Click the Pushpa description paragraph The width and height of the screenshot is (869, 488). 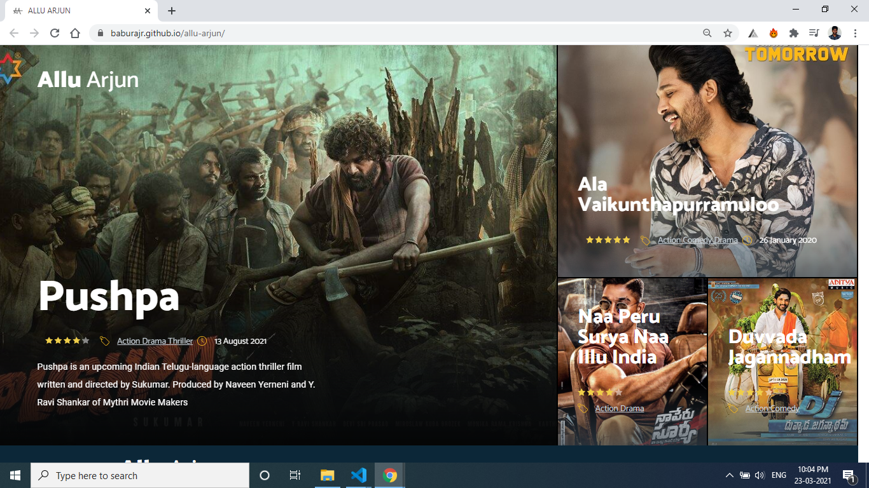click(176, 384)
